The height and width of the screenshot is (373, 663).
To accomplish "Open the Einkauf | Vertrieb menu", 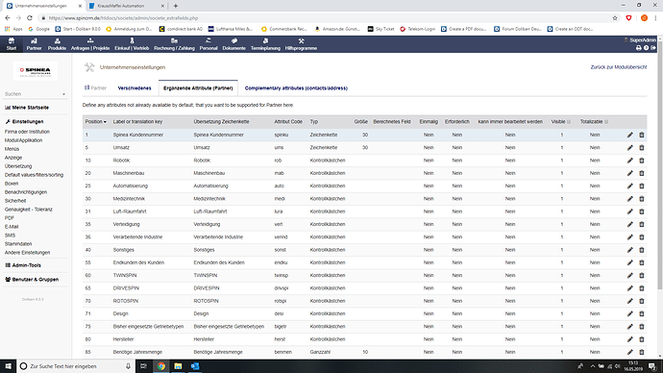I will point(132,44).
